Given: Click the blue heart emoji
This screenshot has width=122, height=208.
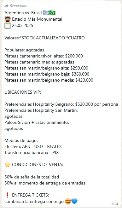Looking at the screenshot, I should coord(74,201).
